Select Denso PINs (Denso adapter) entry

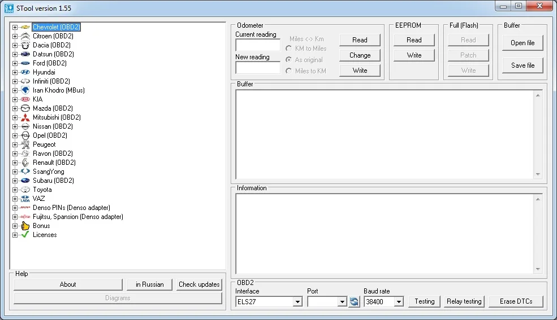pos(71,208)
